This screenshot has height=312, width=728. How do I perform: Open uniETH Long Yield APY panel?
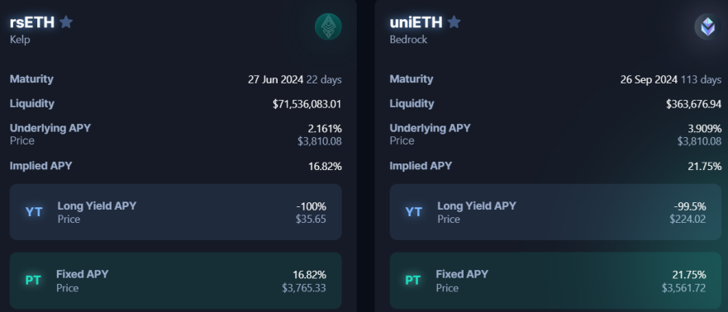tap(556, 212)
